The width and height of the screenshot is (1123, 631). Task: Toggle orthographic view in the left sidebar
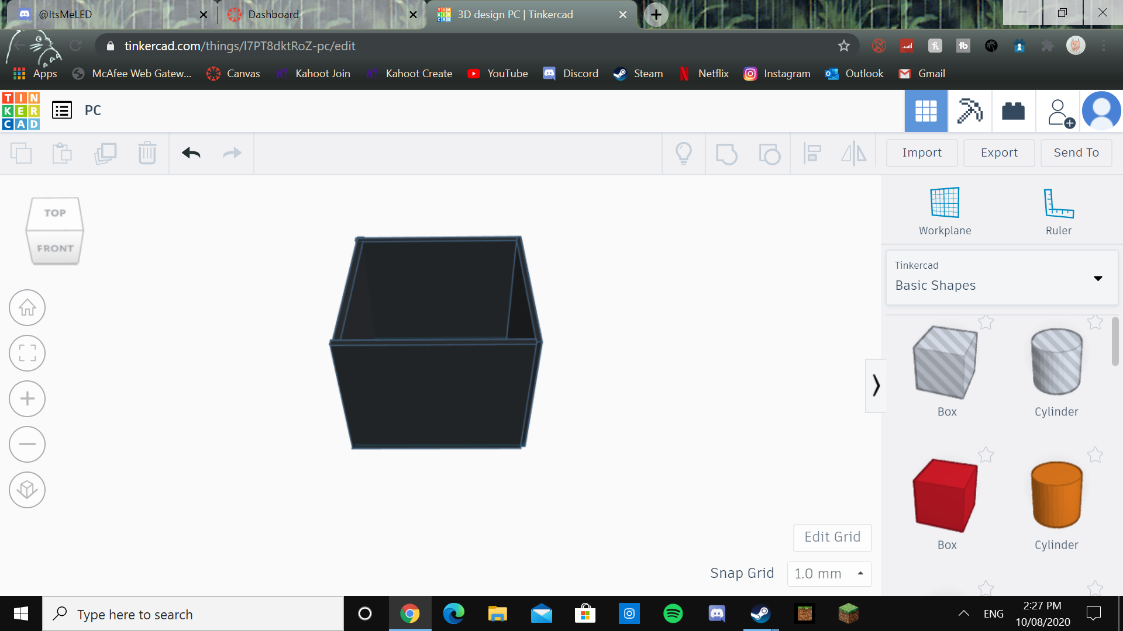click(x=27, y=490)
